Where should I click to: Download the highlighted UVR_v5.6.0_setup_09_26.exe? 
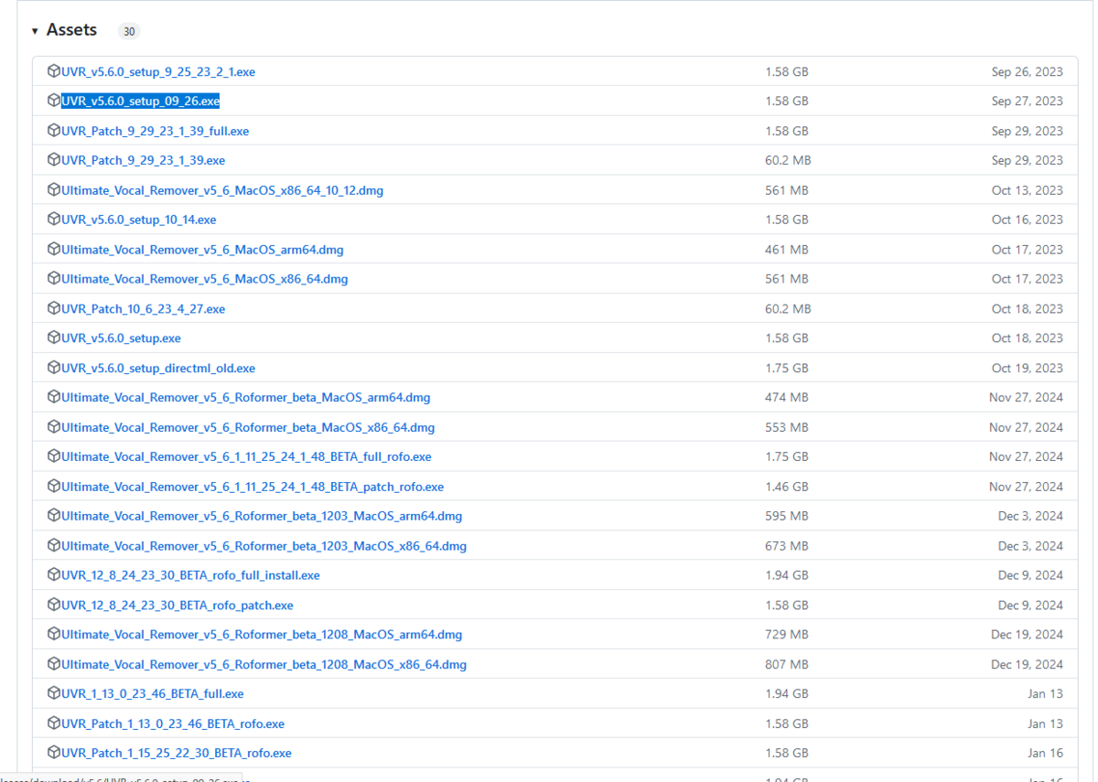click(x=140, y=101)
